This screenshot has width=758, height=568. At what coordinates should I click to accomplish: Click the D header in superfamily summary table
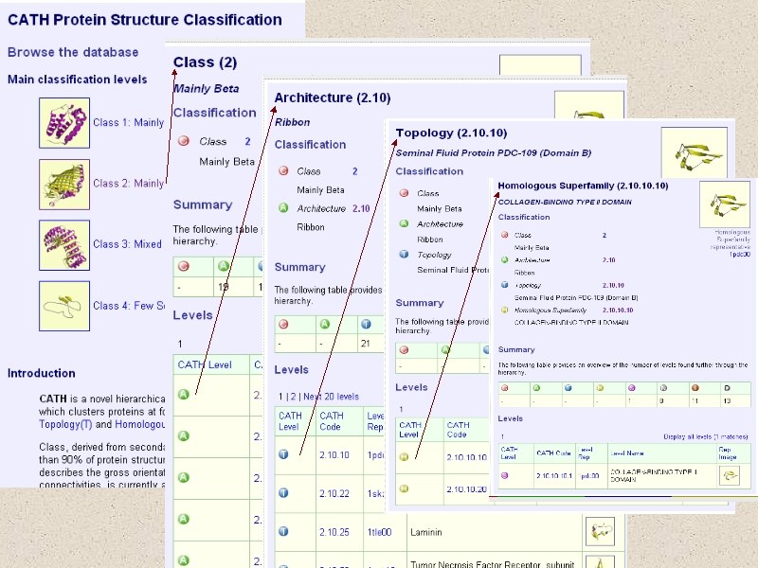727,388
